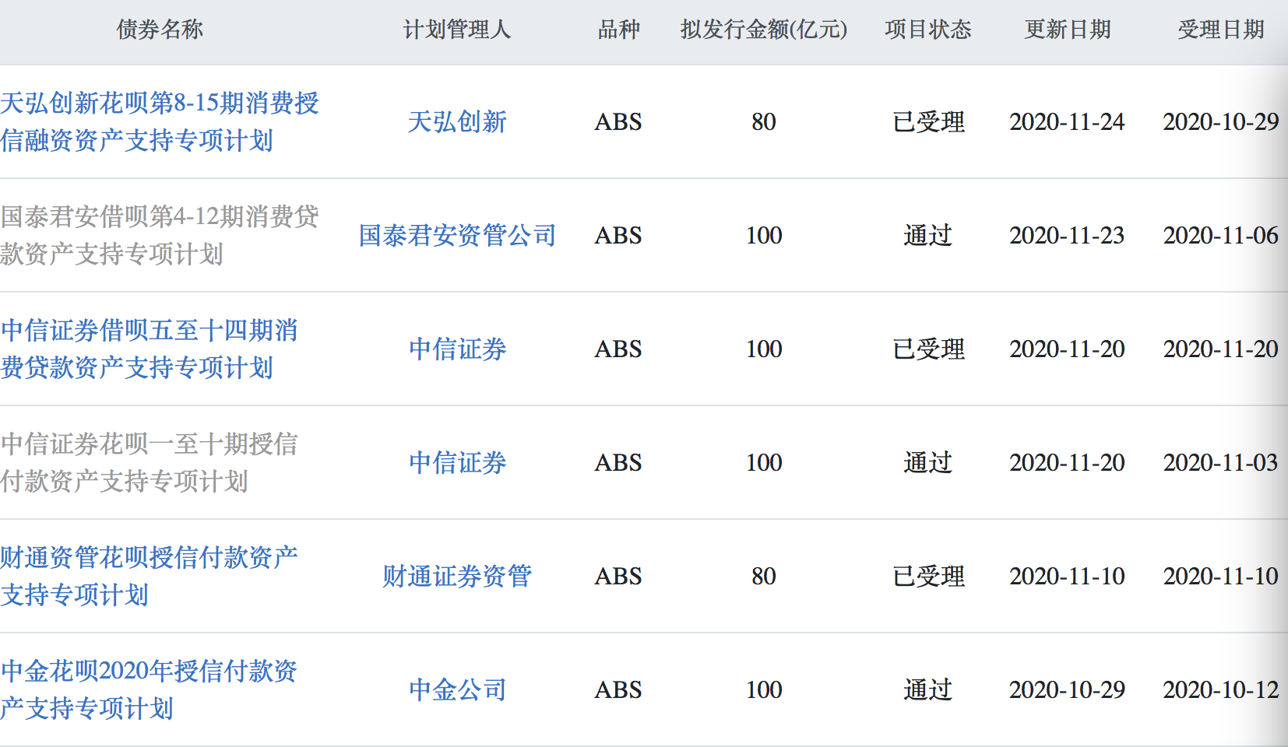Screen dimensions: 1288x747
Task: Click 中信证券 manager in the 花呗 row
Action: pyautogui.click(x=457, y=462)
